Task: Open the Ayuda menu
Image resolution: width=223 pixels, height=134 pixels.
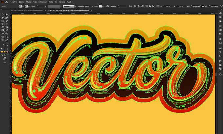Action: 69,2
